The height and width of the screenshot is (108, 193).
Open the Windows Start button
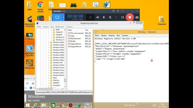pos(27,105)
